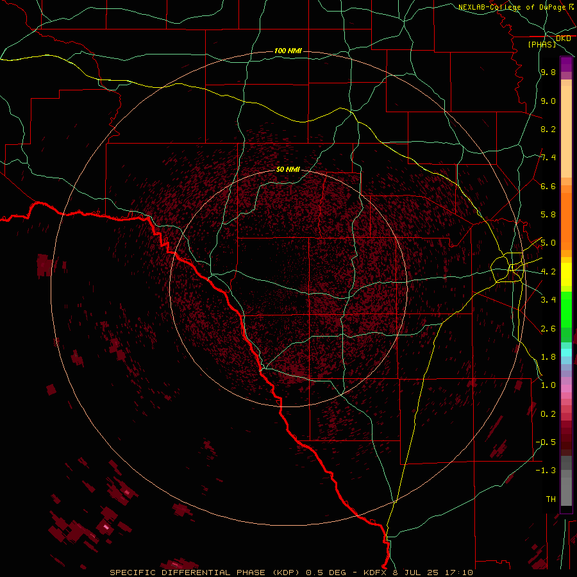Pick the orange band of color bar

coord(566,222)
